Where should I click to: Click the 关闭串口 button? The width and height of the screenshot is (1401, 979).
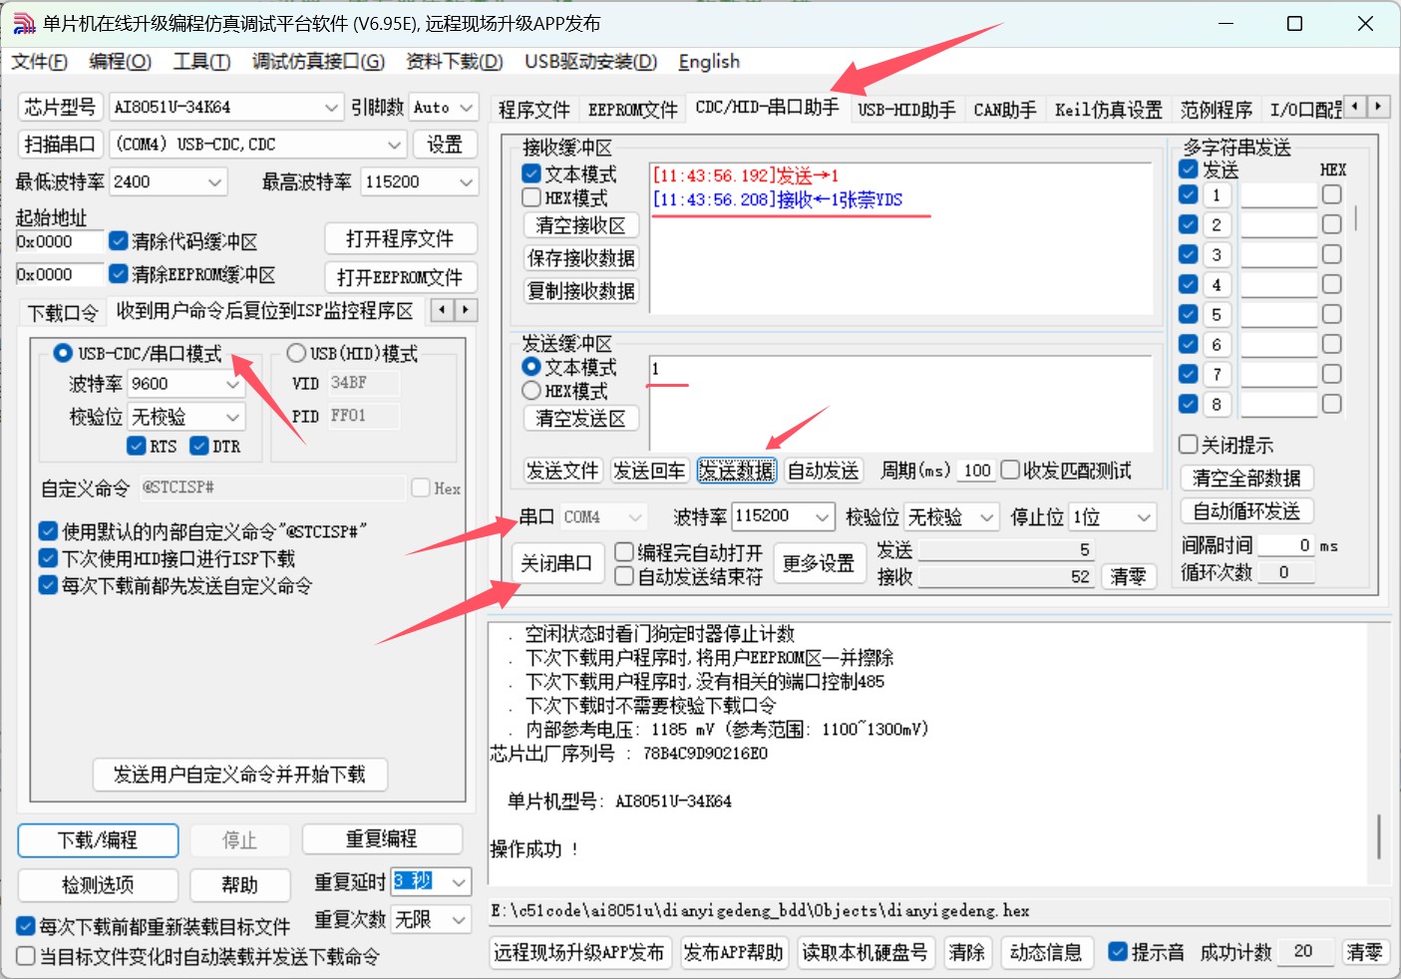tap(556, 563)
